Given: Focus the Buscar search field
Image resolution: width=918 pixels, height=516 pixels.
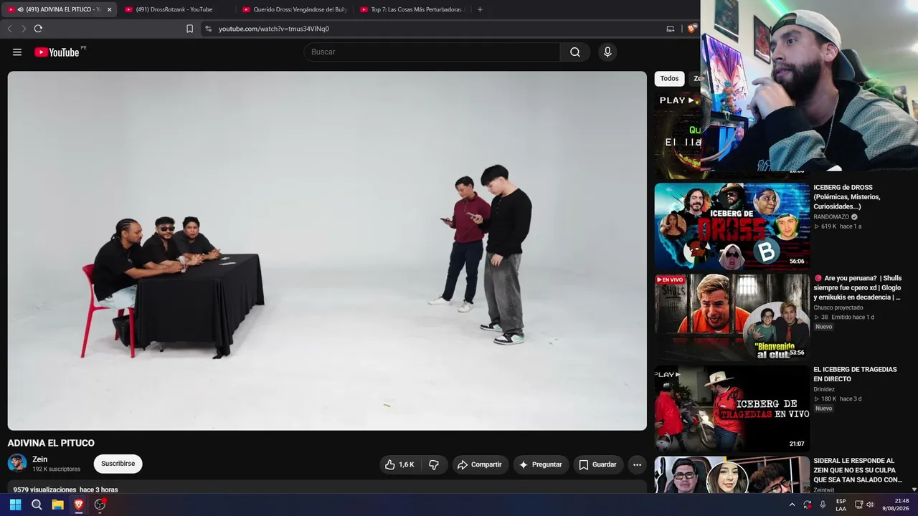Looking at the screenshot, I should [x=432, y=52].
